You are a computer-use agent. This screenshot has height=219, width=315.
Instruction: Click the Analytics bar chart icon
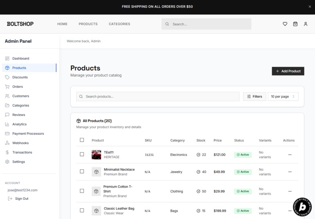point(7,124)
